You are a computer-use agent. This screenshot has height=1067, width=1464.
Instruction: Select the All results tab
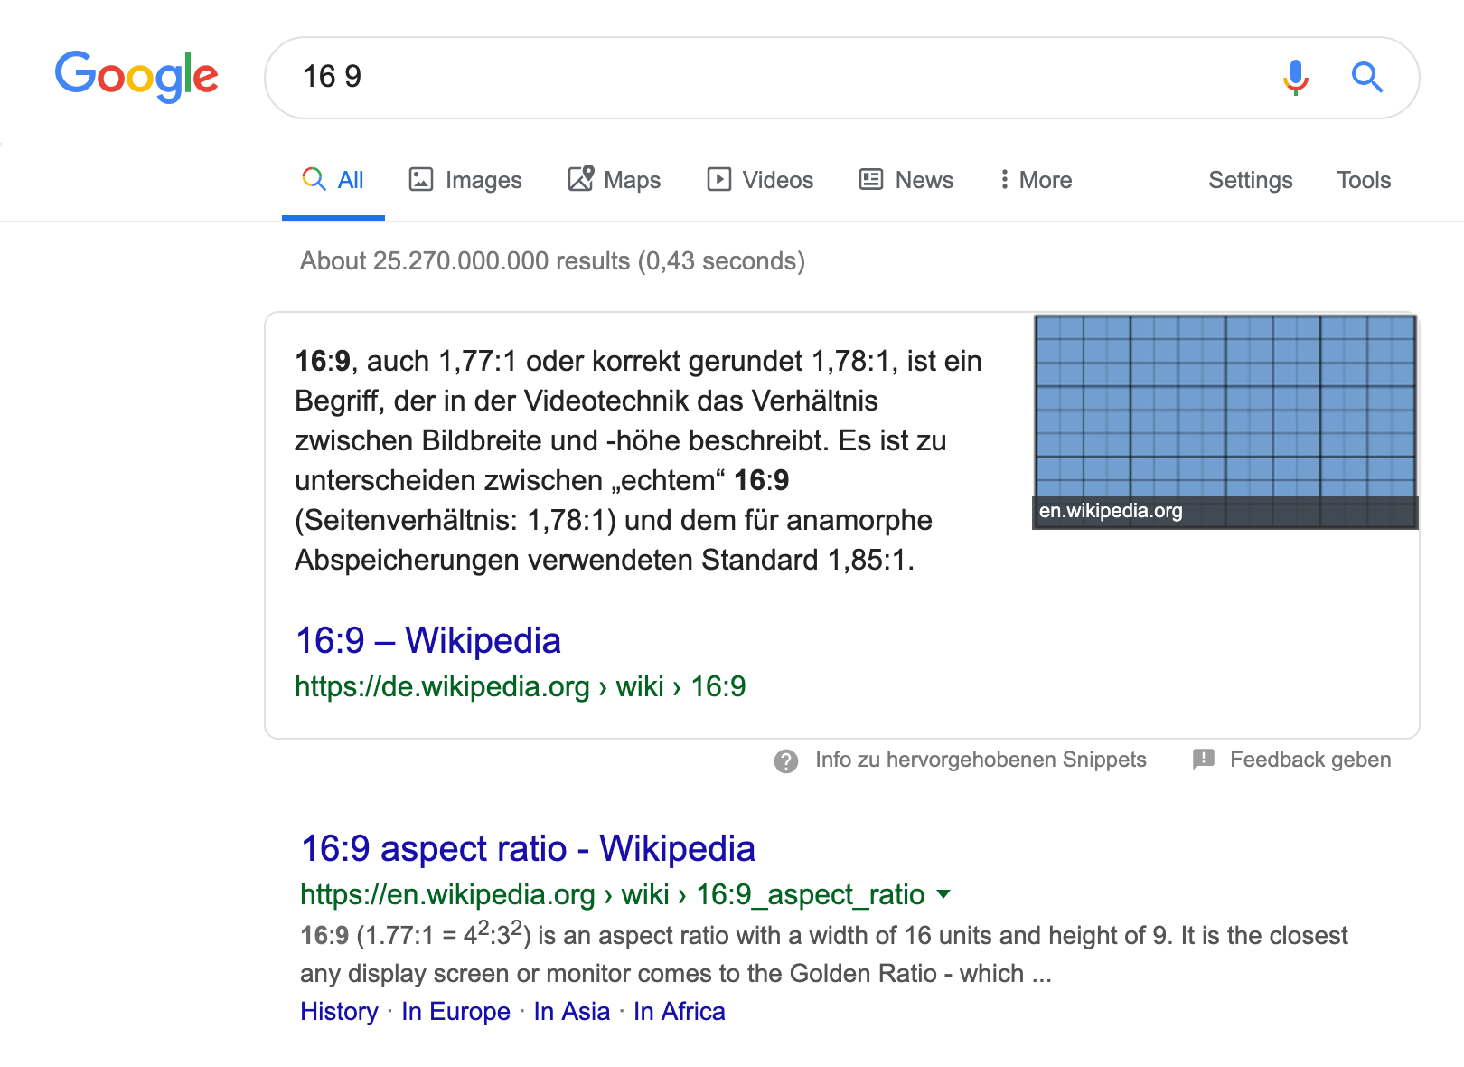tap(333, 180)
